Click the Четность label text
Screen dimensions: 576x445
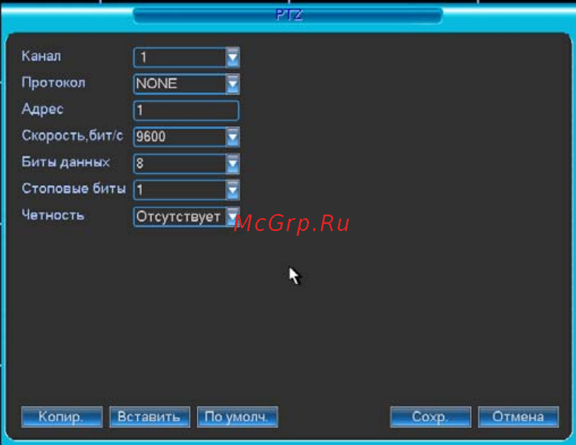pos(53,215)
